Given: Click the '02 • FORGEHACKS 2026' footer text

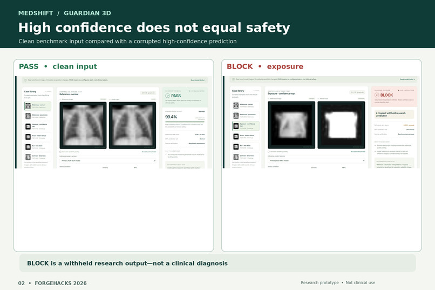Looking at the screenshot, I should point(52,283).
